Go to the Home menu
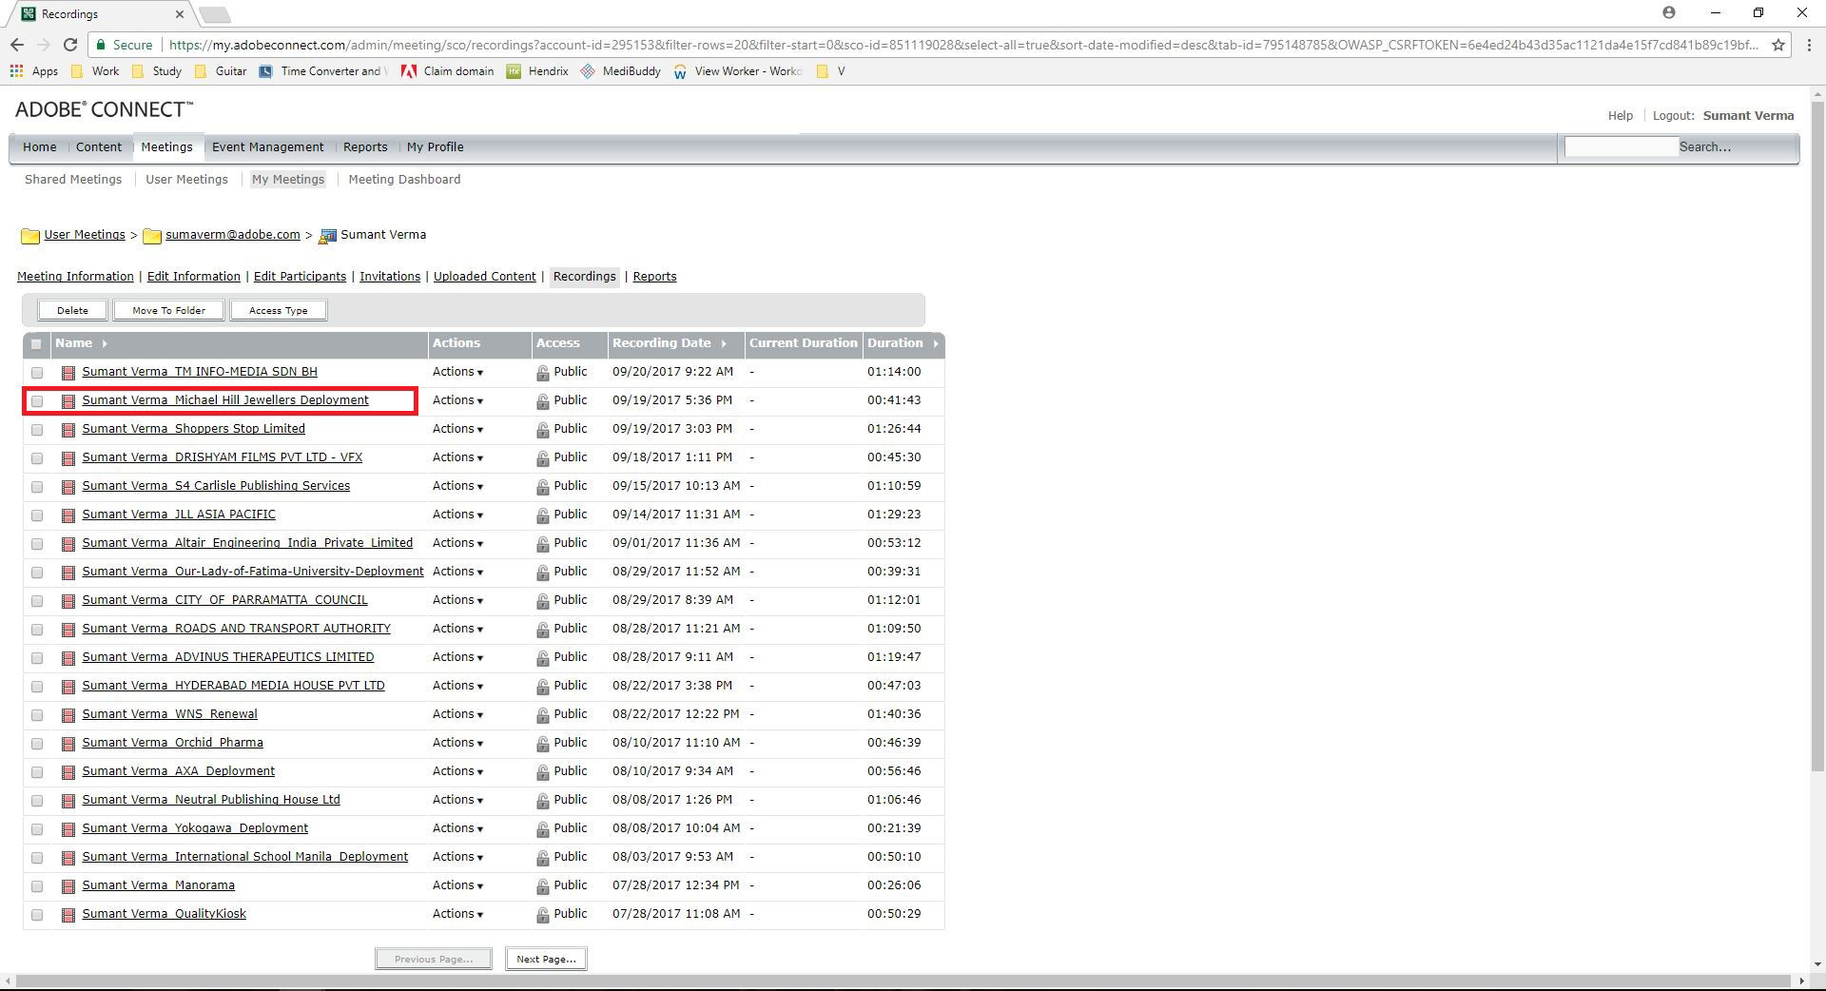The width and height of the screenshot is (1826, 991). [39, 147]
